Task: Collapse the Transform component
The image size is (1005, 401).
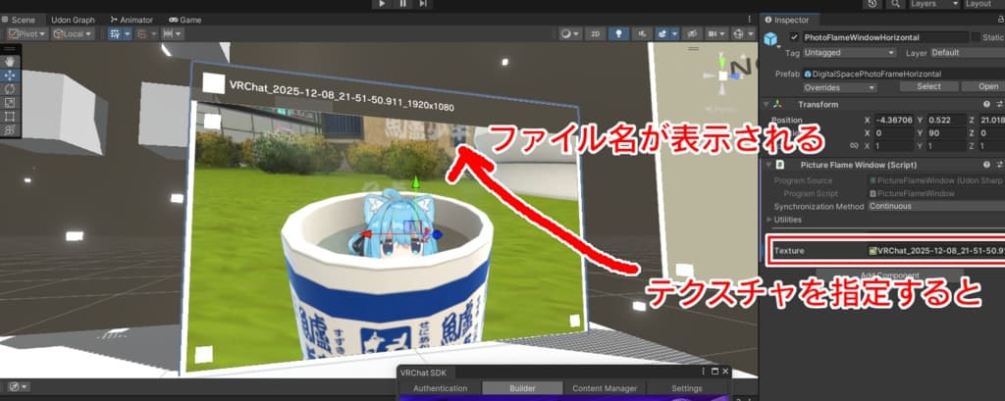Action: [766, 104]
